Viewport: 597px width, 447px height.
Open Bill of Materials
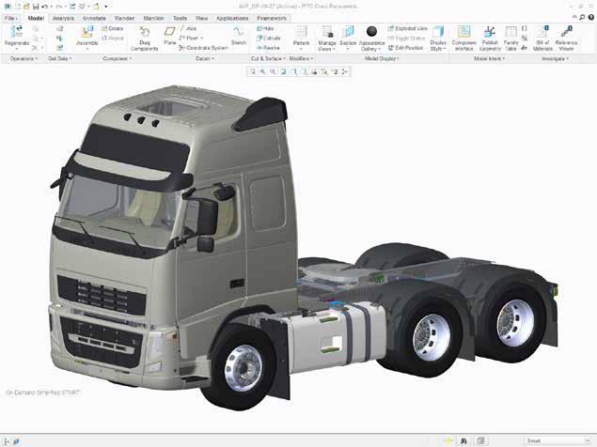coord(542,39)
